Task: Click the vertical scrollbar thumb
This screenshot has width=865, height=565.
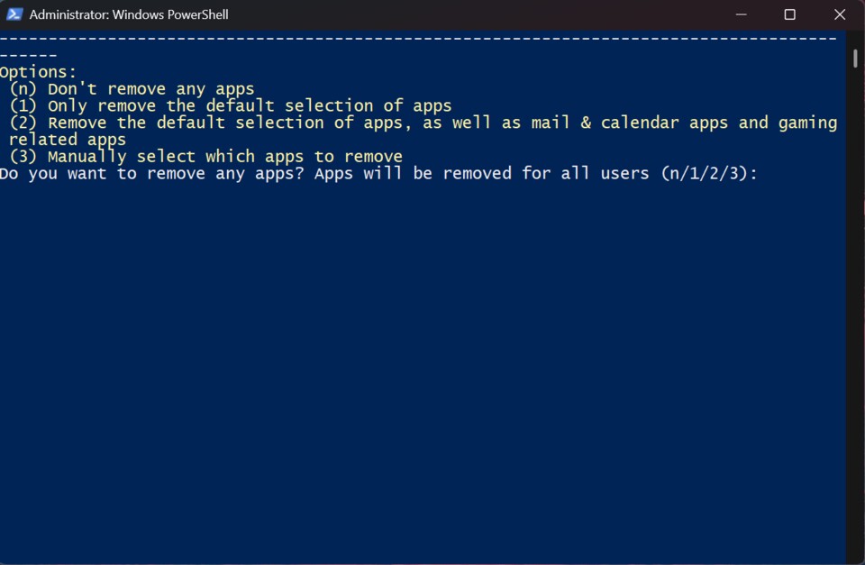Action: click(x=855, y=58)
